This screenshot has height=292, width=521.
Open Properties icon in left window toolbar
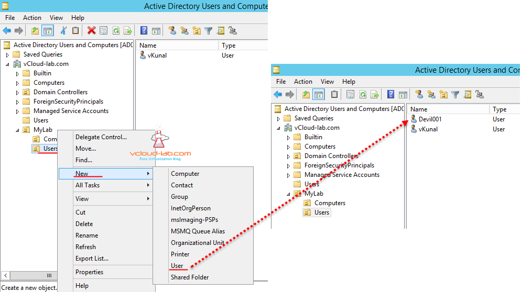pyautogui.click(x=103, y=31)
